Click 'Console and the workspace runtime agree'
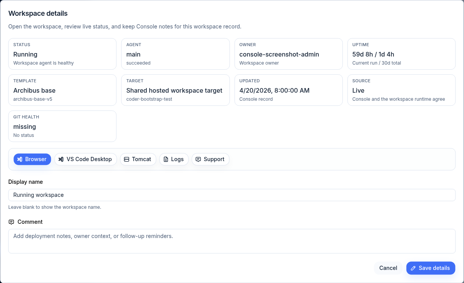Viewport: 464px width, 283px height. pos(399,99)
